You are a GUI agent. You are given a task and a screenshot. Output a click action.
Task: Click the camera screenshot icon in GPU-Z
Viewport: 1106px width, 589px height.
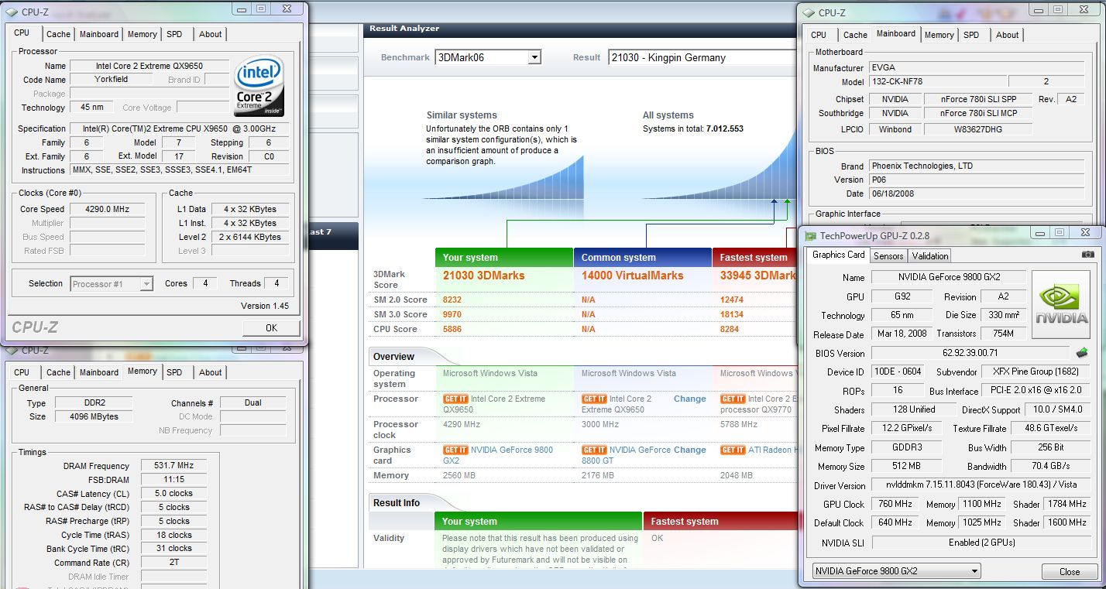(x=1088, y=255)
